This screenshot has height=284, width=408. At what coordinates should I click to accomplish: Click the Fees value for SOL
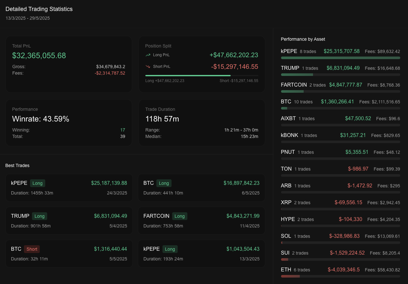coord(382,236)
